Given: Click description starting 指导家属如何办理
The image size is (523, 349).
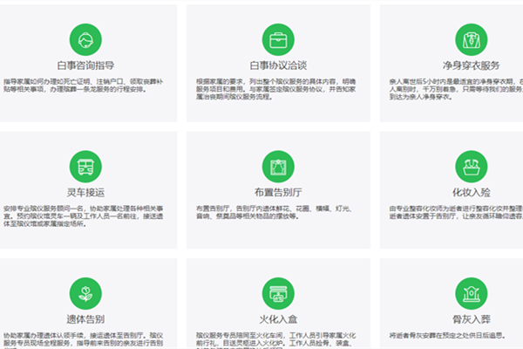Looking at the screenshot, I should pyautogui.click(x=84, y=86).
